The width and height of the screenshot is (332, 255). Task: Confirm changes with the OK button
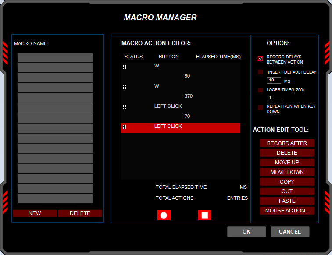pyautogui.click(x=246, y=232)
